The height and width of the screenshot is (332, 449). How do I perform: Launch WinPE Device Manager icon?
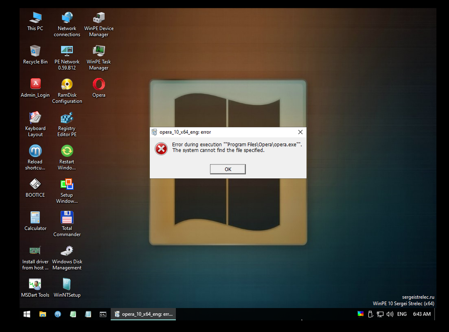[x=99, y=24]
